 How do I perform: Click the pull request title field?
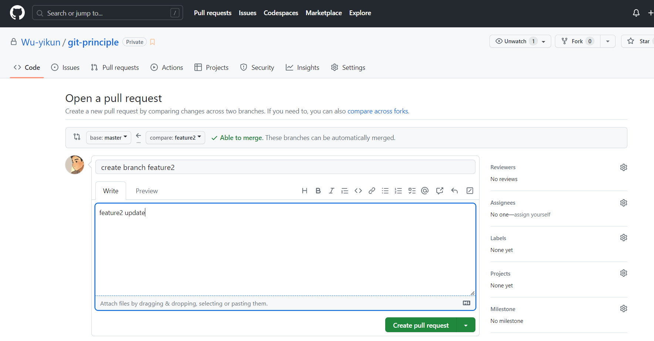(x=285, y=167)
